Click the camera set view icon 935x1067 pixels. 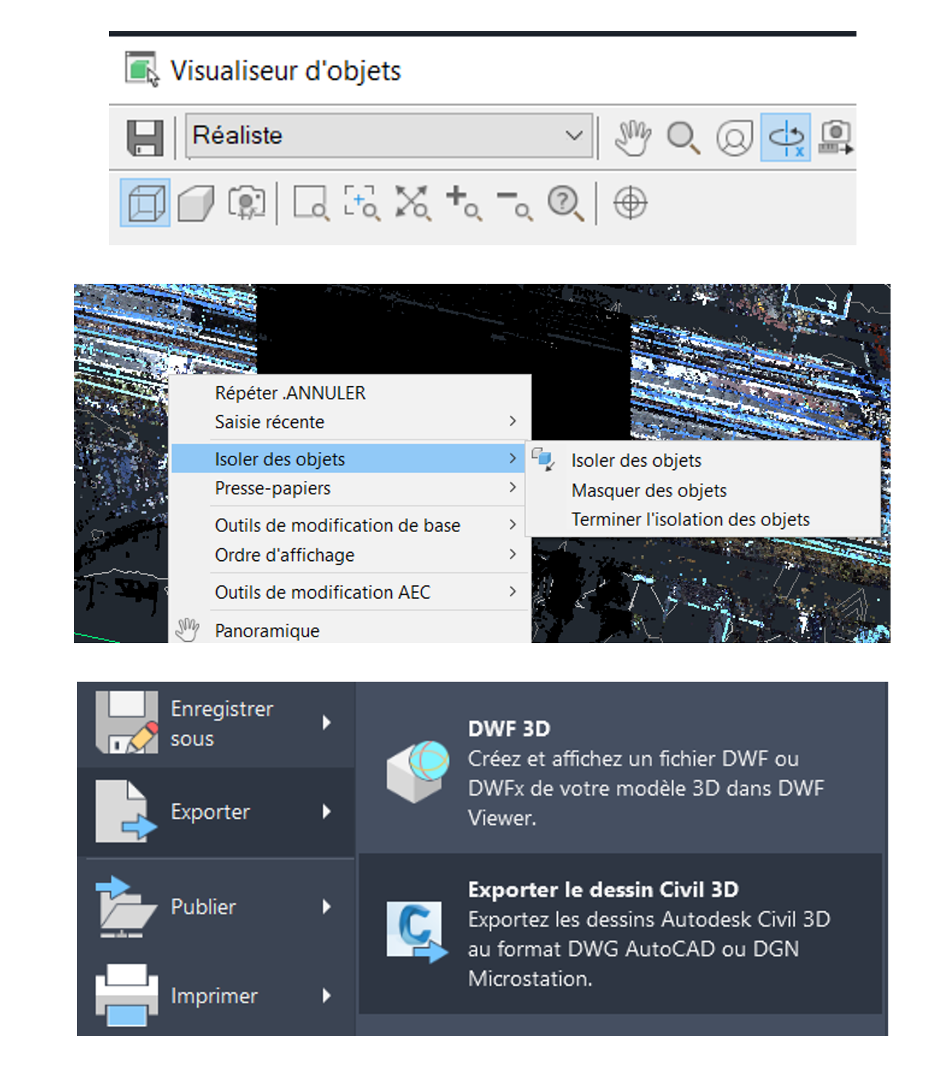tap(836, 138)
